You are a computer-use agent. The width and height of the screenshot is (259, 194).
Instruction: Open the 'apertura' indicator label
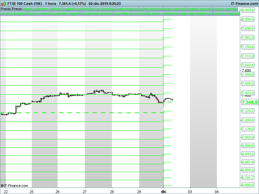coord(30,9)
